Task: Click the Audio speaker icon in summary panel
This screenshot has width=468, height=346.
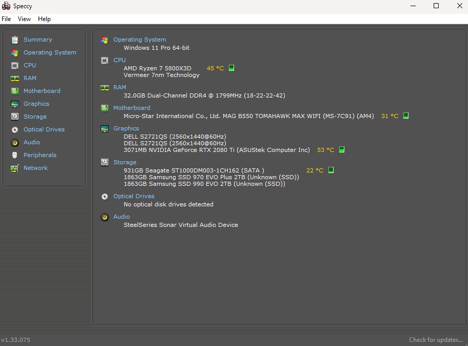Action: click(105, 217)
